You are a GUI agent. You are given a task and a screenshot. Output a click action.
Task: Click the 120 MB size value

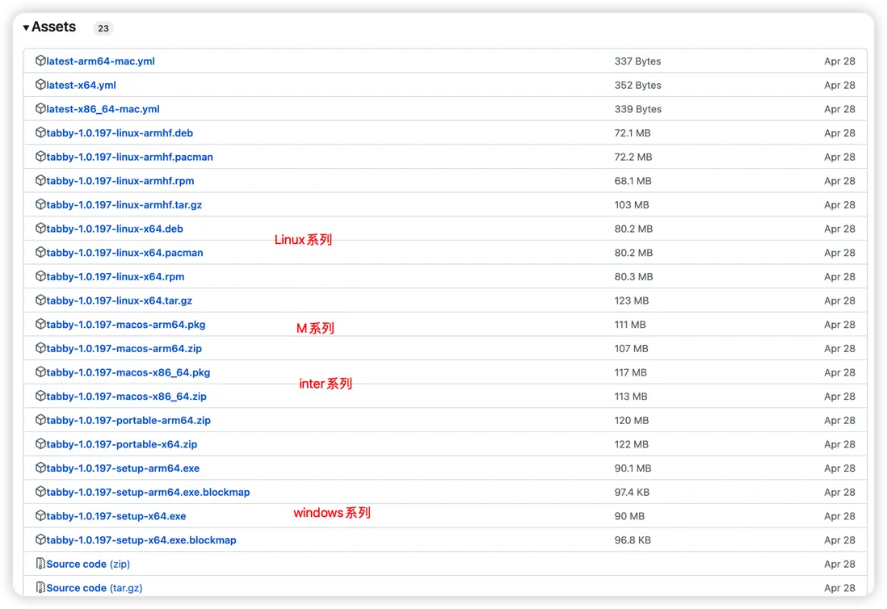(631, 420)
